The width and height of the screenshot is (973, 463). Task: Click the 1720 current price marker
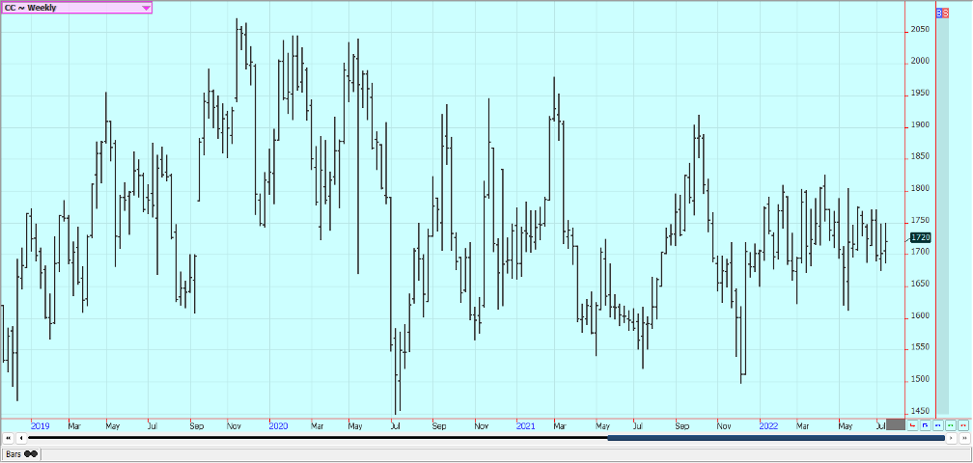921,237
